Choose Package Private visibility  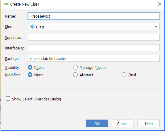pyautogui.click(x=75, y=67)
